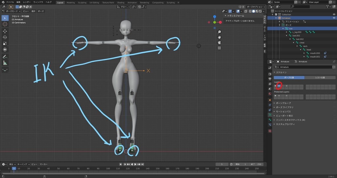The width and height of the screenshot is (337, 178).
Task: Open the Output properties tab icon
Action: coord(270,79)
